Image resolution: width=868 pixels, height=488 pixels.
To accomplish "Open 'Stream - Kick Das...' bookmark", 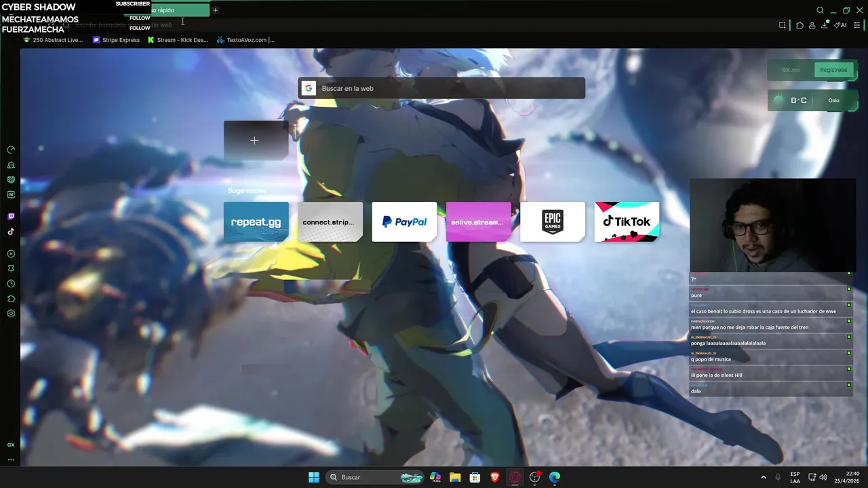I will (x=178, y=40).
